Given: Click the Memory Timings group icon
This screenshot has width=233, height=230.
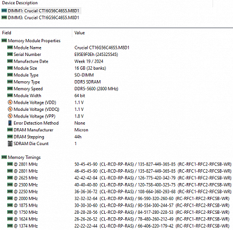Looking at the screenshot, I should [x=4, y=157].
